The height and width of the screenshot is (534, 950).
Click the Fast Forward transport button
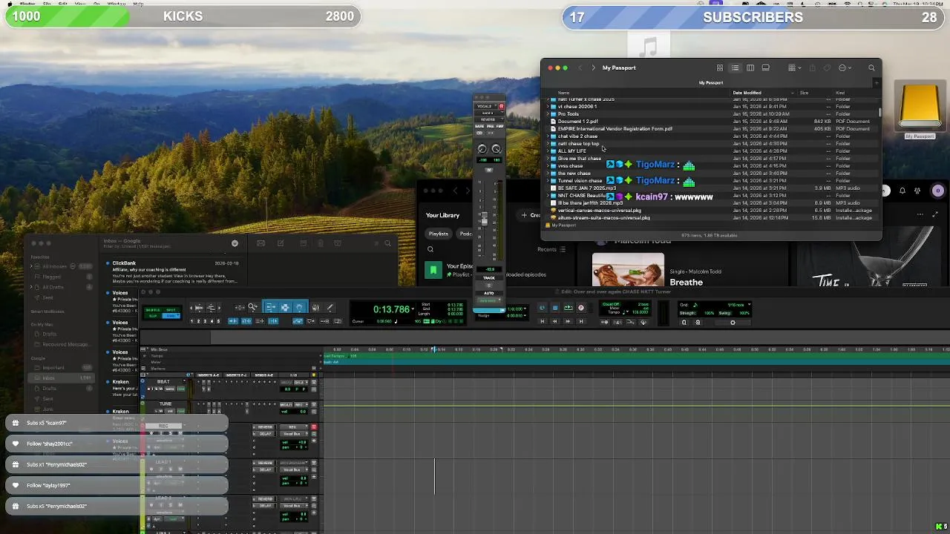point(568,321)
